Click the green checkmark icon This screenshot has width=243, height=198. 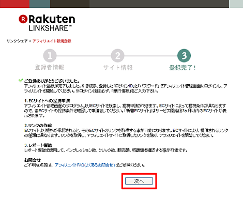(x=21, y=80)
